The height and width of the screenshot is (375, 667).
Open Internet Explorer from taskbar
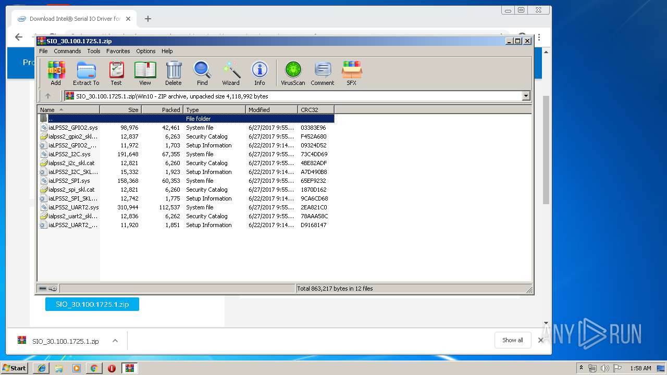tap(42, 368)
